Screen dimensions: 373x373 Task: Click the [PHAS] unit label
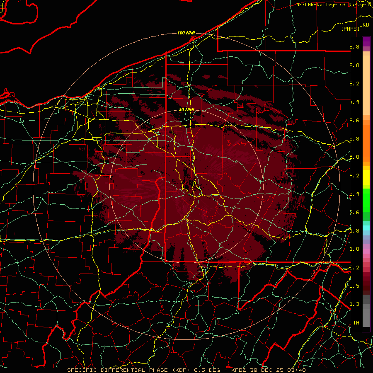[350, 29]
